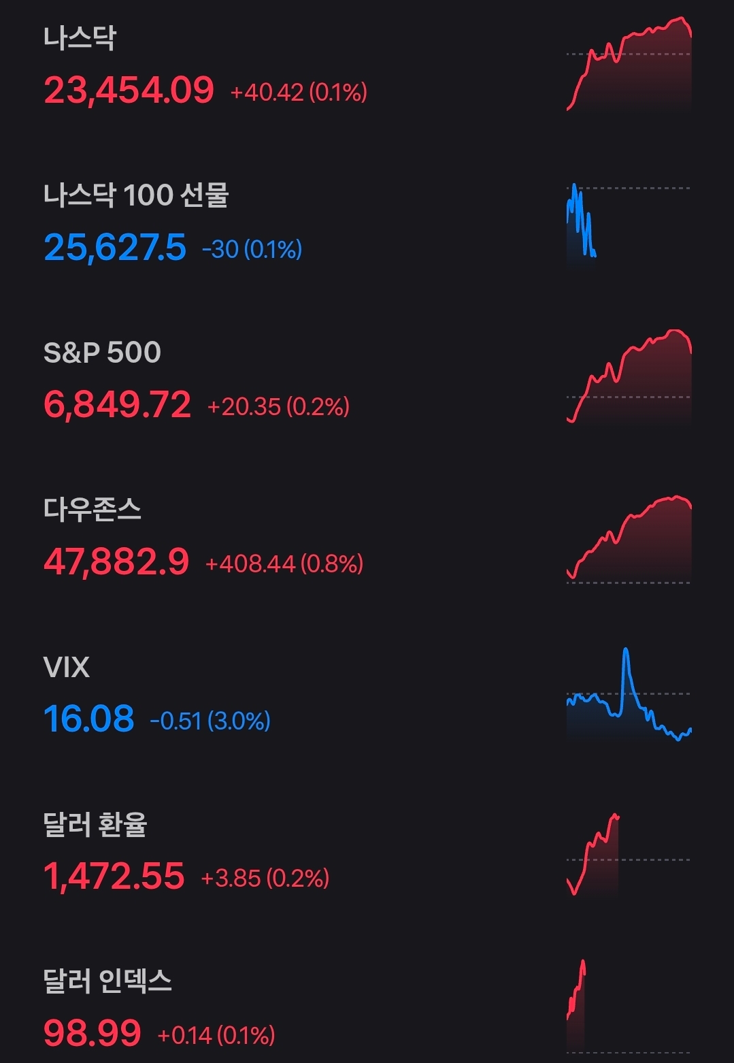
Task: View the 다우존스 sparkline chart
Action: (x=629, y=538)
